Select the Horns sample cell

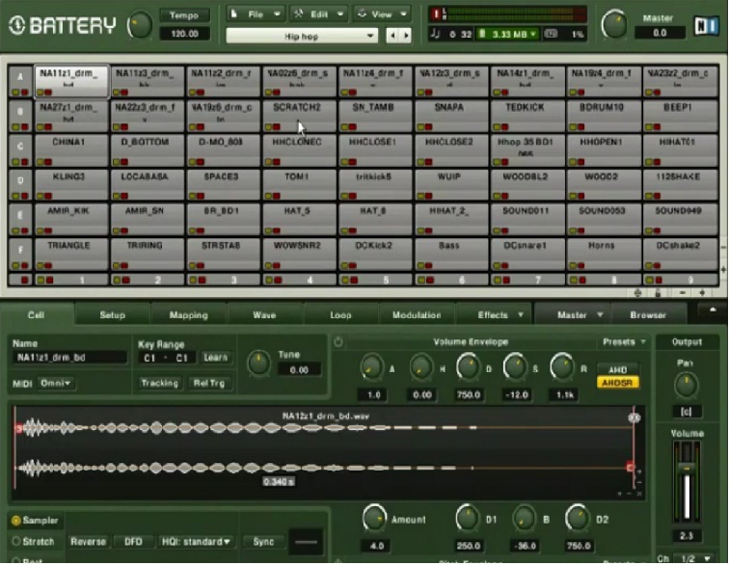(604, 254)
